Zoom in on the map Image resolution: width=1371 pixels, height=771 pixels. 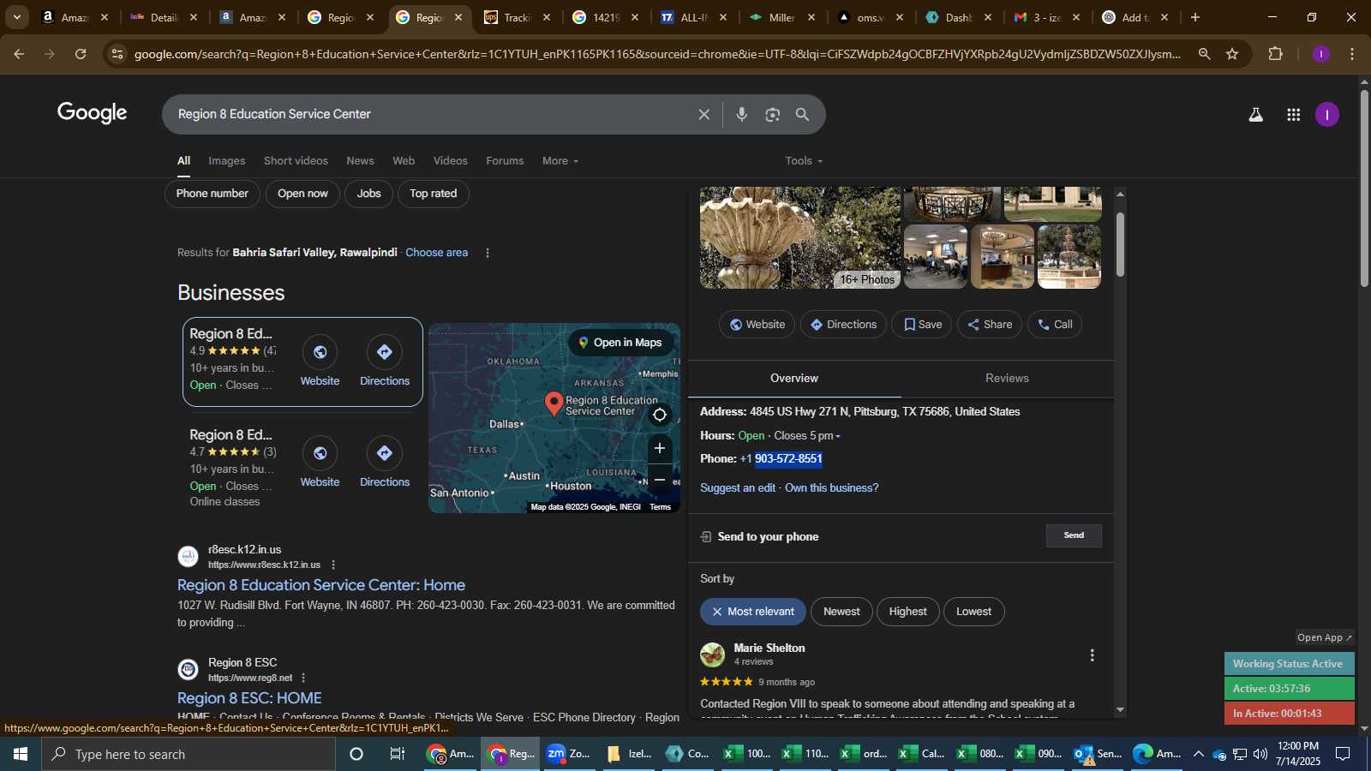coord(660,448)
